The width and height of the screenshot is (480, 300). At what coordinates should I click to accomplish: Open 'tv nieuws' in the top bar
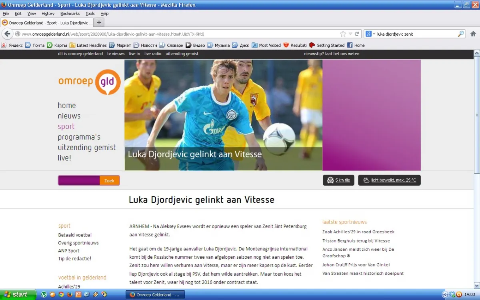pyautogui.click(x=116, y=54)
